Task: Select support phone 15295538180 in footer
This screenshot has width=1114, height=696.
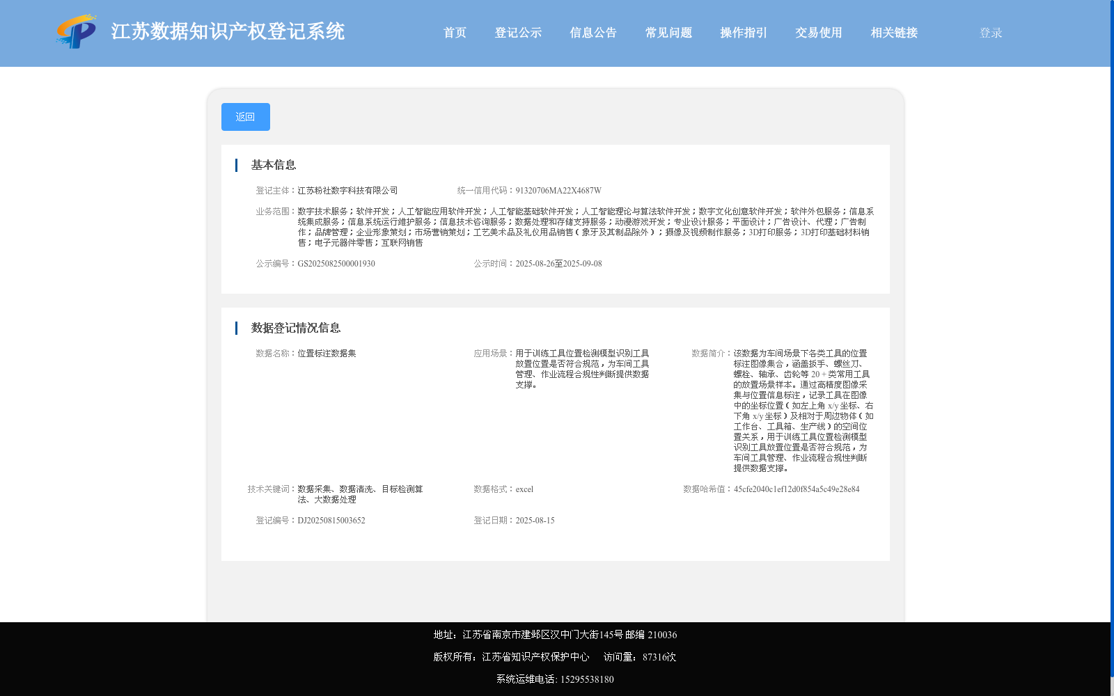Action: coord(587,679)
